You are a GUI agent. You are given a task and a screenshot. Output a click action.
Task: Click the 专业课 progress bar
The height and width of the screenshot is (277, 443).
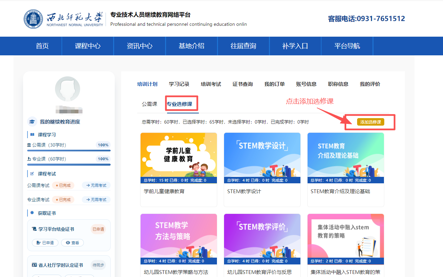(x=69, y=165)
